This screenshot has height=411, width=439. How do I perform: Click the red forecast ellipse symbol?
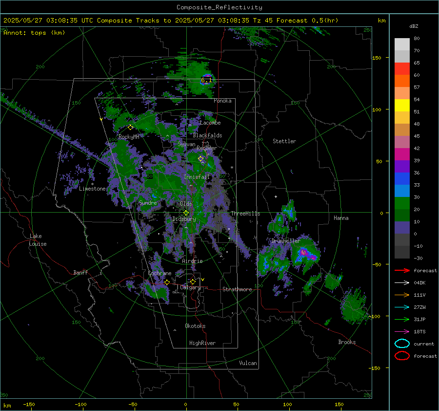pyautogui.click(x=402, y=356)
